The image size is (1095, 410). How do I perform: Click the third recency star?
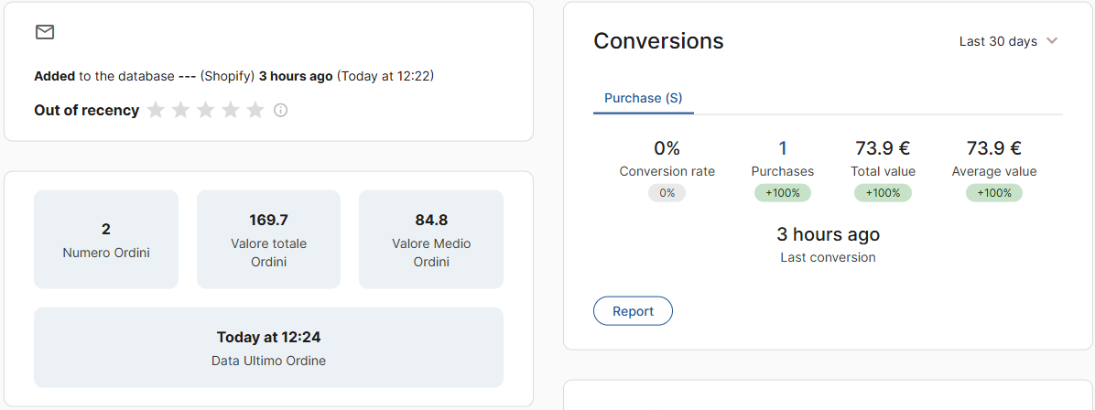(x=206, y=110)
